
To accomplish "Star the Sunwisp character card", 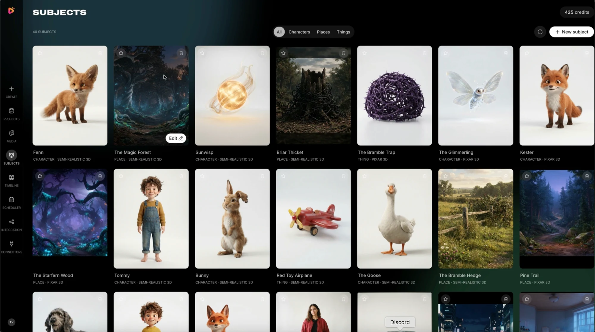I will [202, 53].
